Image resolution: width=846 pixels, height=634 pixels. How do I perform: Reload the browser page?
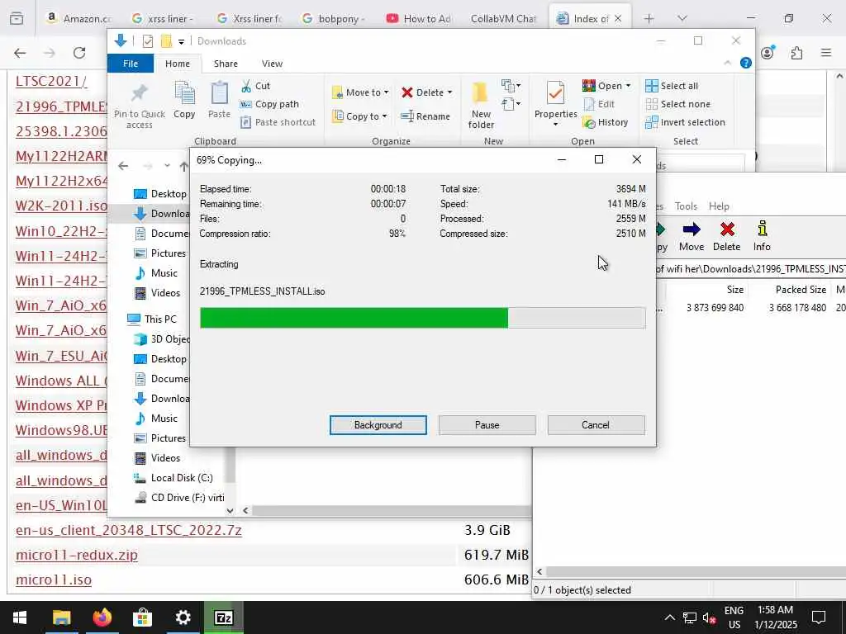[79, 53]
